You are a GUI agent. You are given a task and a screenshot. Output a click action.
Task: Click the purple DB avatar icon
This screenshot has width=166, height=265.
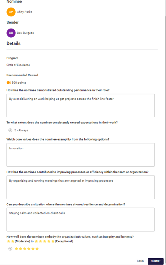pyautogui.click(x=11, y=33)
